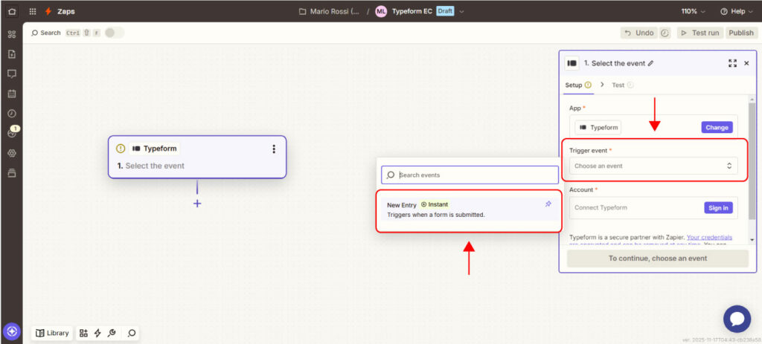Click the add-step grid icon beside Library
Screen dimensions: 762x344
tap(83, 333)
